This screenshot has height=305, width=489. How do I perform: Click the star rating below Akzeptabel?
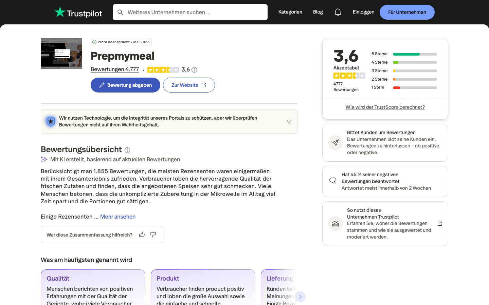pos(349,76)
